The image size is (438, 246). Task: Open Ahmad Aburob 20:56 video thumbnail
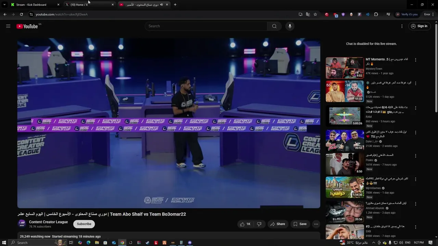[345, 212]
